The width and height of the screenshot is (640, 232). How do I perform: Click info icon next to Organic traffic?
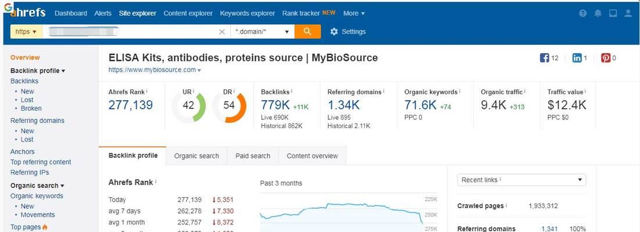[x=525, y=92]
